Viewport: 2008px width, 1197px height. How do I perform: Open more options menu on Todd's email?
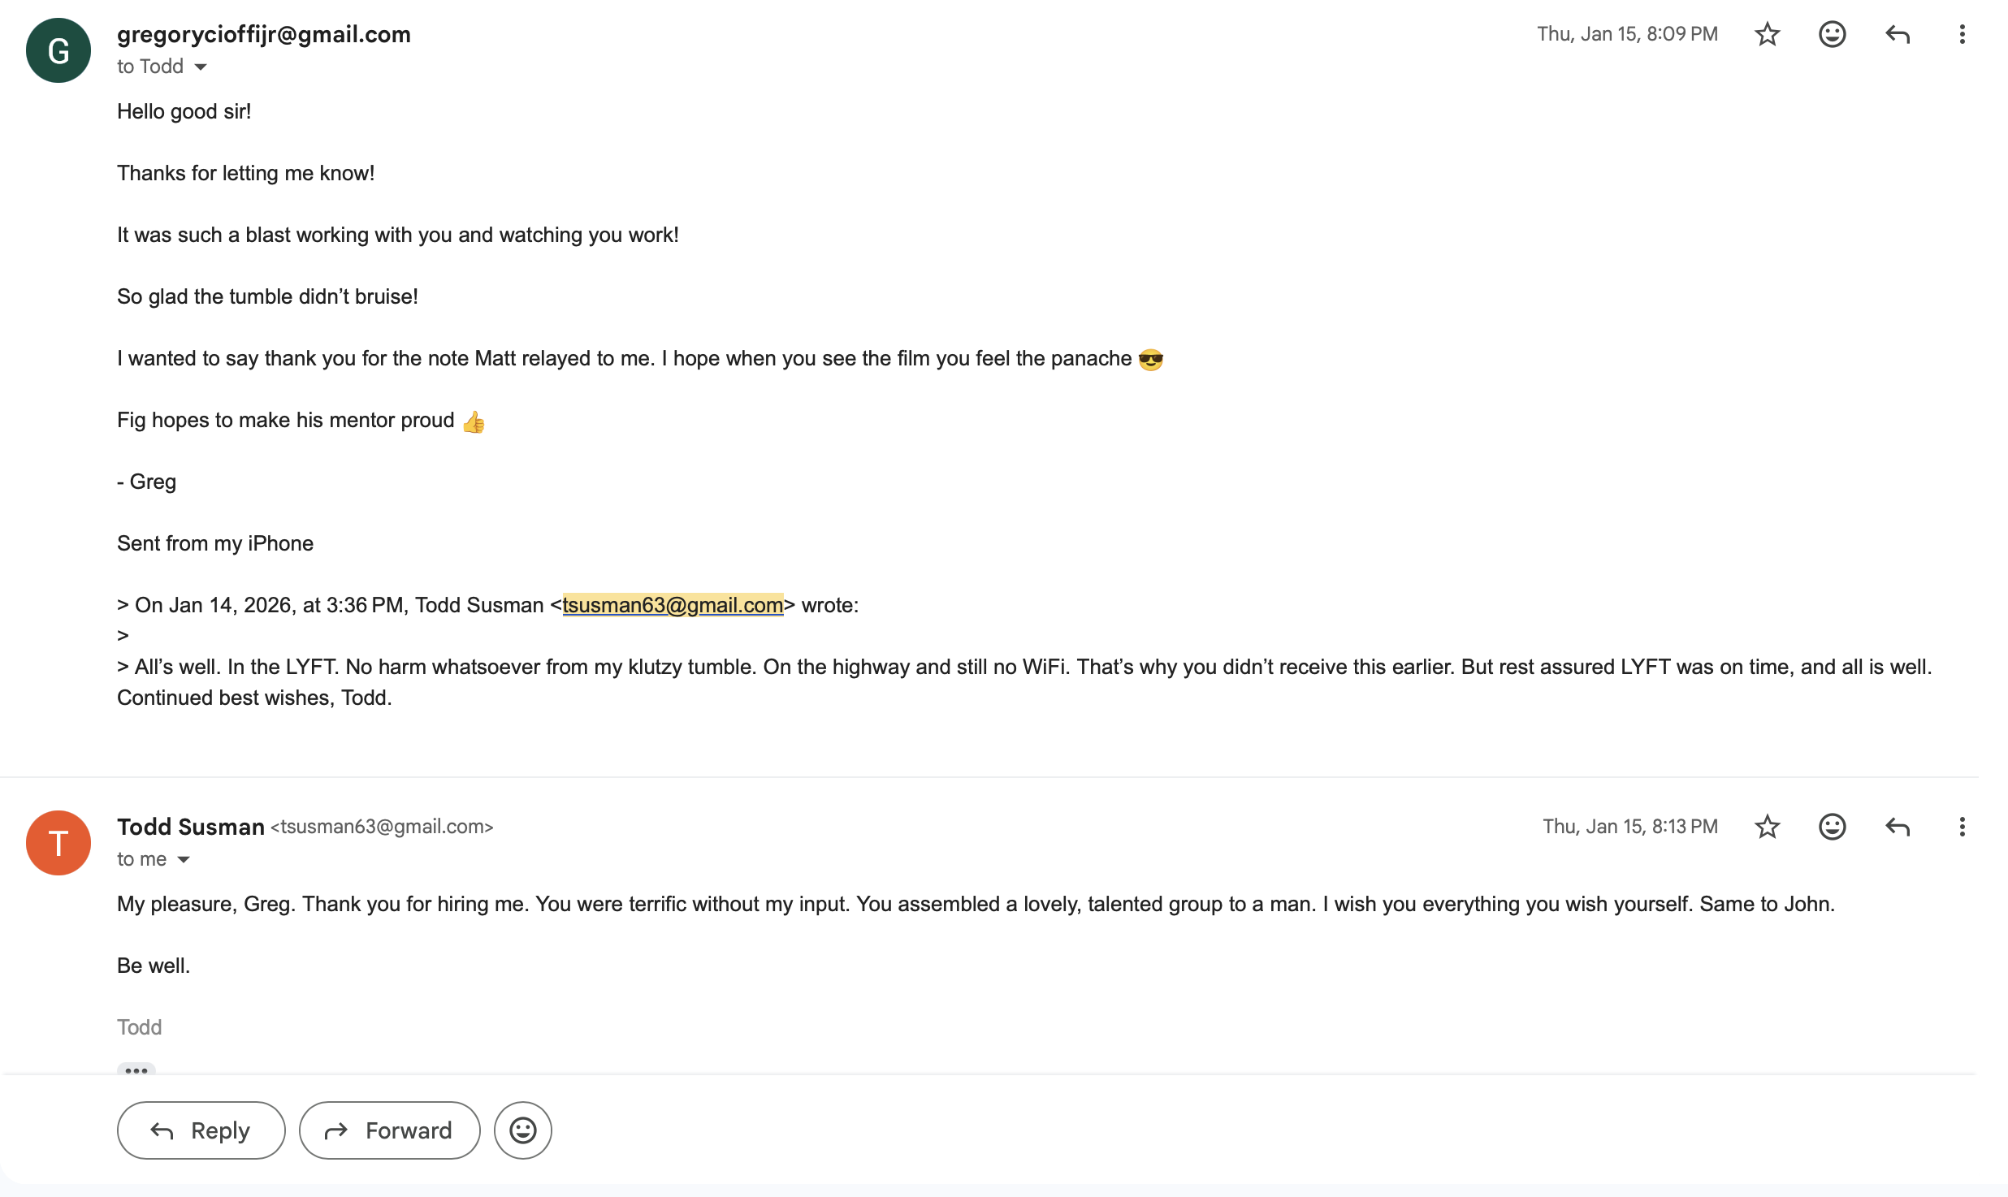tap(1962, 827)
